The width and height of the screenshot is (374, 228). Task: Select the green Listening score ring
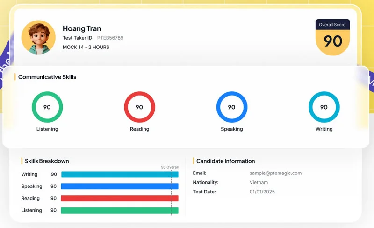click(x=47, y=107)
